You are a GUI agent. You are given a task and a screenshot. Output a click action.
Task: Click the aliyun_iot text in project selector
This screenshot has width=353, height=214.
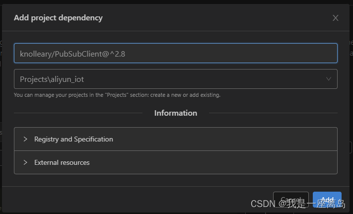pos(74,79)
